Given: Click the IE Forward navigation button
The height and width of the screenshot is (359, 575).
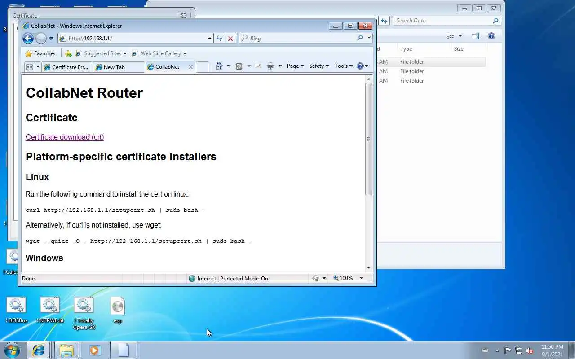Looking at the screenshot, I should (41, 38).
